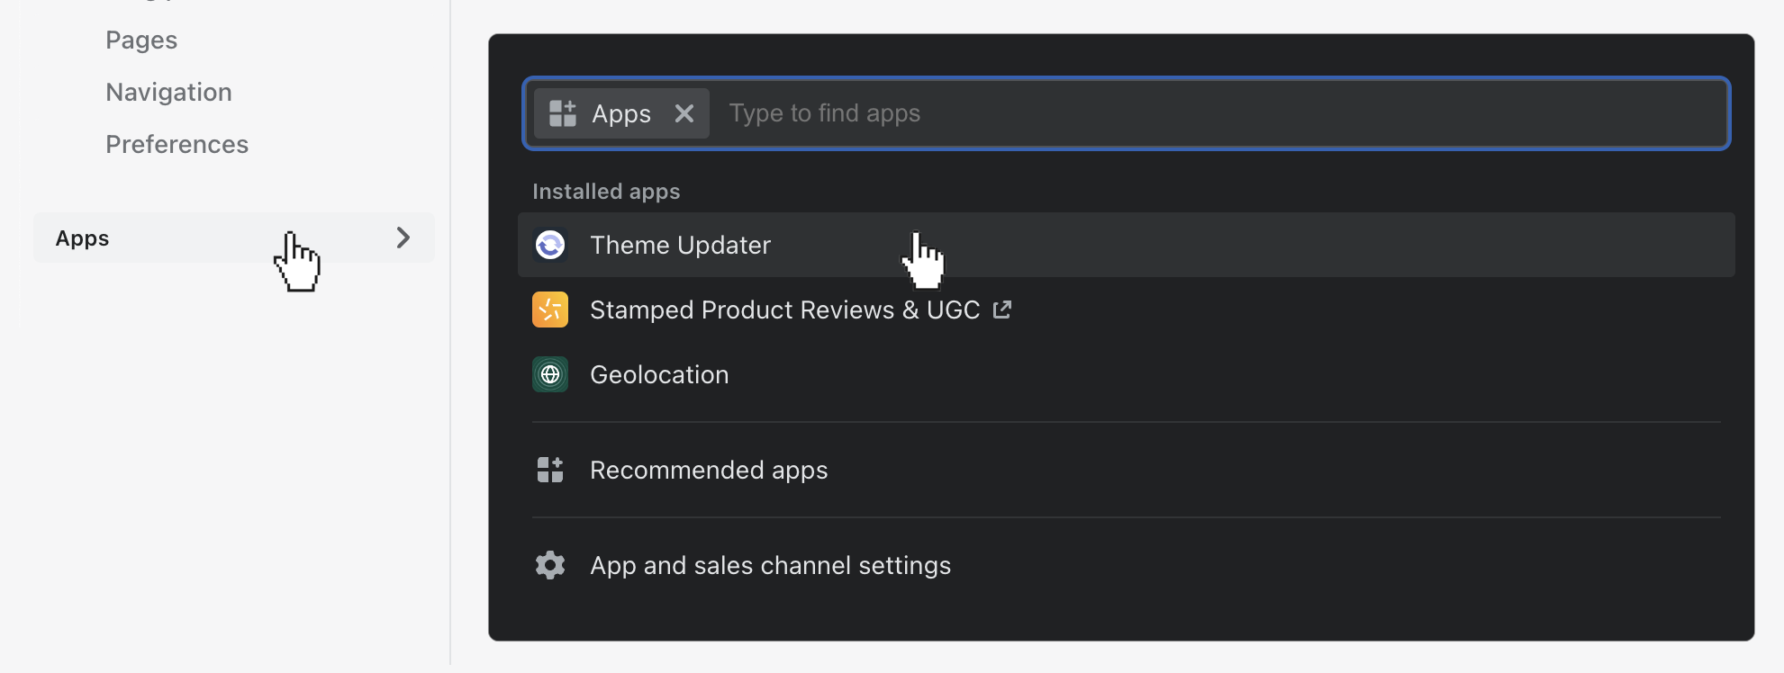Click the Apps label in the search chip
This screenshot has height=673, width=1784.
coord(621,114)
